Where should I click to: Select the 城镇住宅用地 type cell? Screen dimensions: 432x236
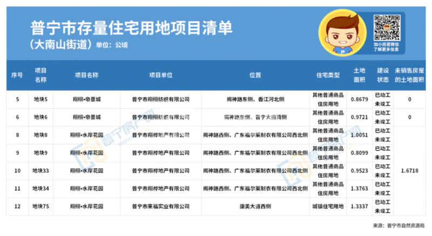328,206
